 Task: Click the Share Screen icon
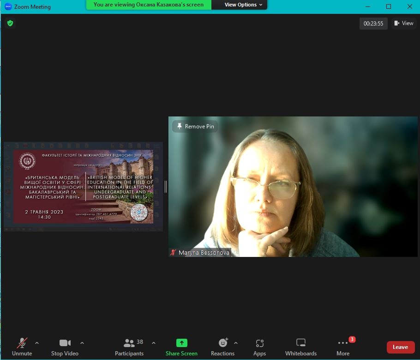tap(182, 343)
